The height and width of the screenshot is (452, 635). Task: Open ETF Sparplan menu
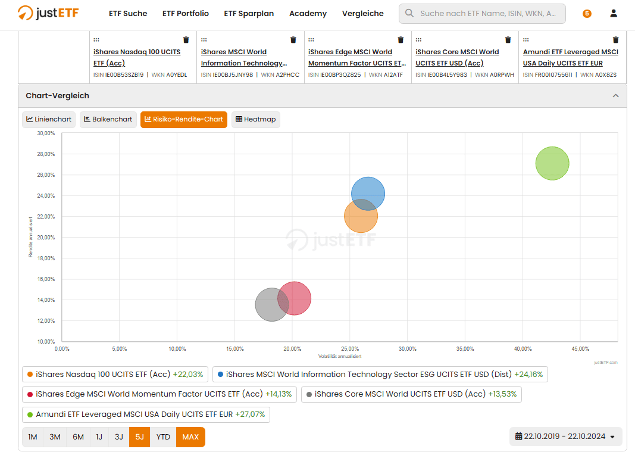pyautogui.click(x=249, y=13)
